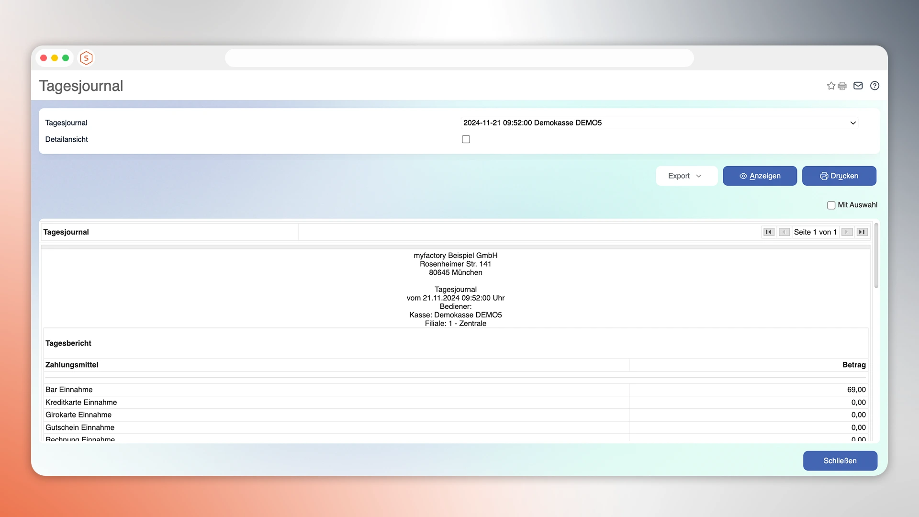Click the favorite star icon
The width and height of the screenshot is (919, 517).
coord(831,86)
